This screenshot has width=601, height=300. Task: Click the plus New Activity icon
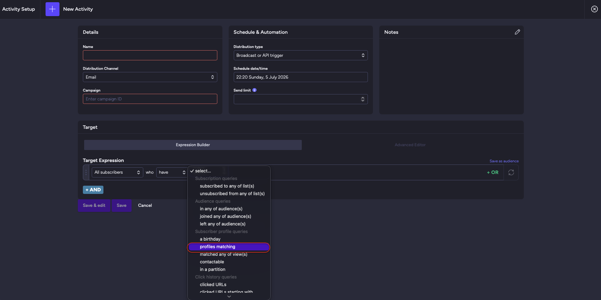[53, 9]
